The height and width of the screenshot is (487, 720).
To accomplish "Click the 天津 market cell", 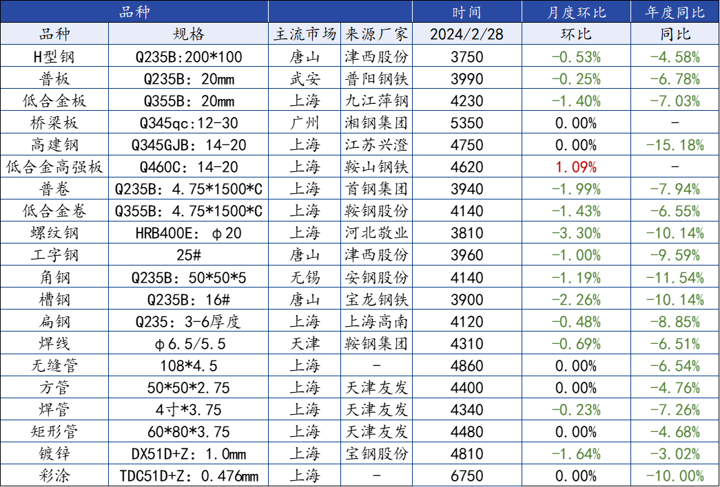I will [305, 343].
